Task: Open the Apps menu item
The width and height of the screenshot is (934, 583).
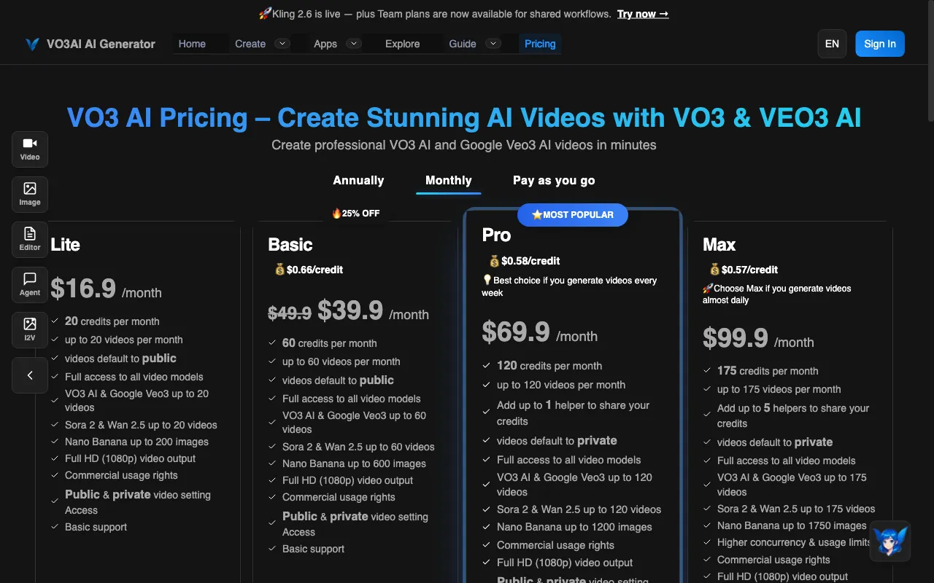Action: click(325, 44)
